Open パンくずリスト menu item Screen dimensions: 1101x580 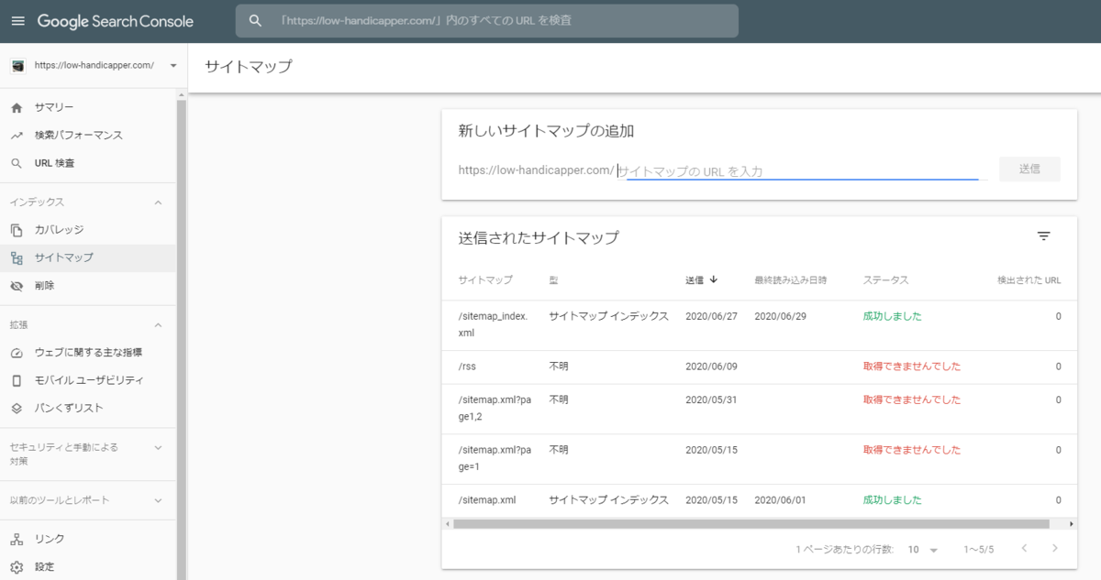(x=88, y=408)
